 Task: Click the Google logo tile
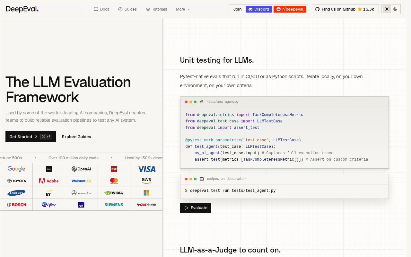pos(16,169)
